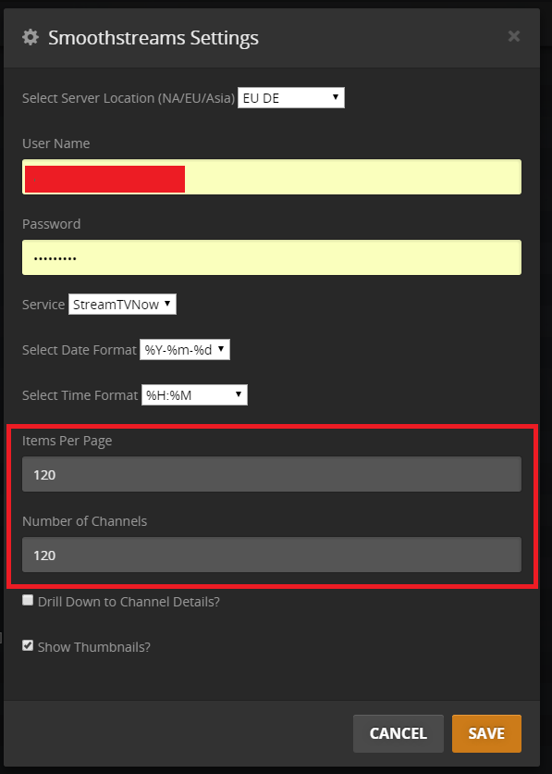Image resolution: width=552 pixels, height=774 pixels.
Task: Cancel the settings changes
Action: coord(399,733)
